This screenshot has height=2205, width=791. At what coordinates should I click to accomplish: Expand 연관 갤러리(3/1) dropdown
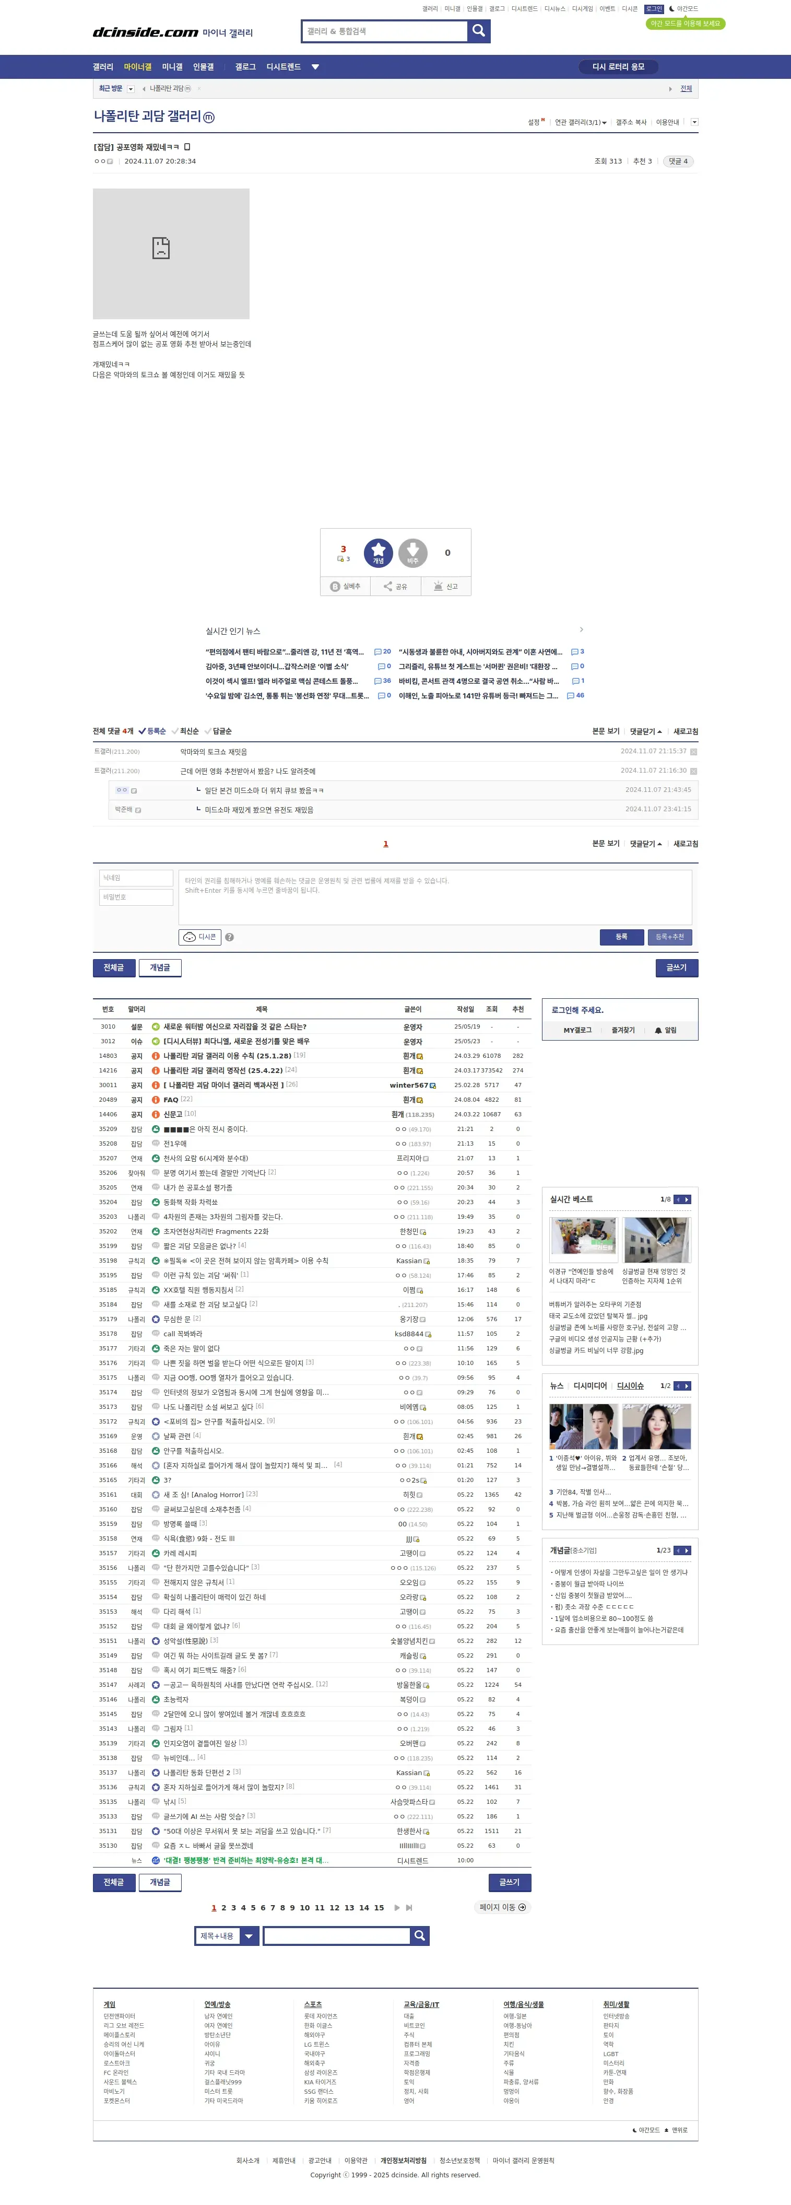click(x=580, y=122)
